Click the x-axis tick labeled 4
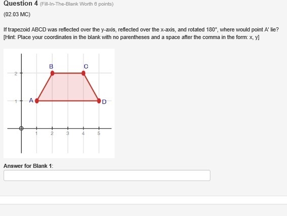287x216 pixels. click(x=83, y=133)
